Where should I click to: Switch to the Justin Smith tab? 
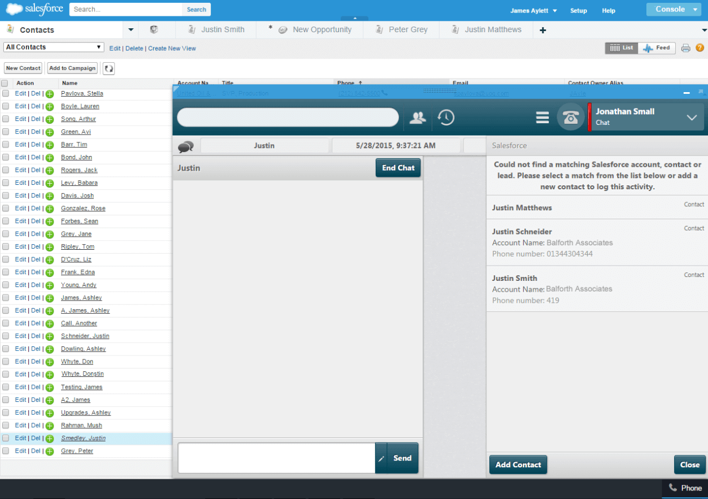[216, 29]
